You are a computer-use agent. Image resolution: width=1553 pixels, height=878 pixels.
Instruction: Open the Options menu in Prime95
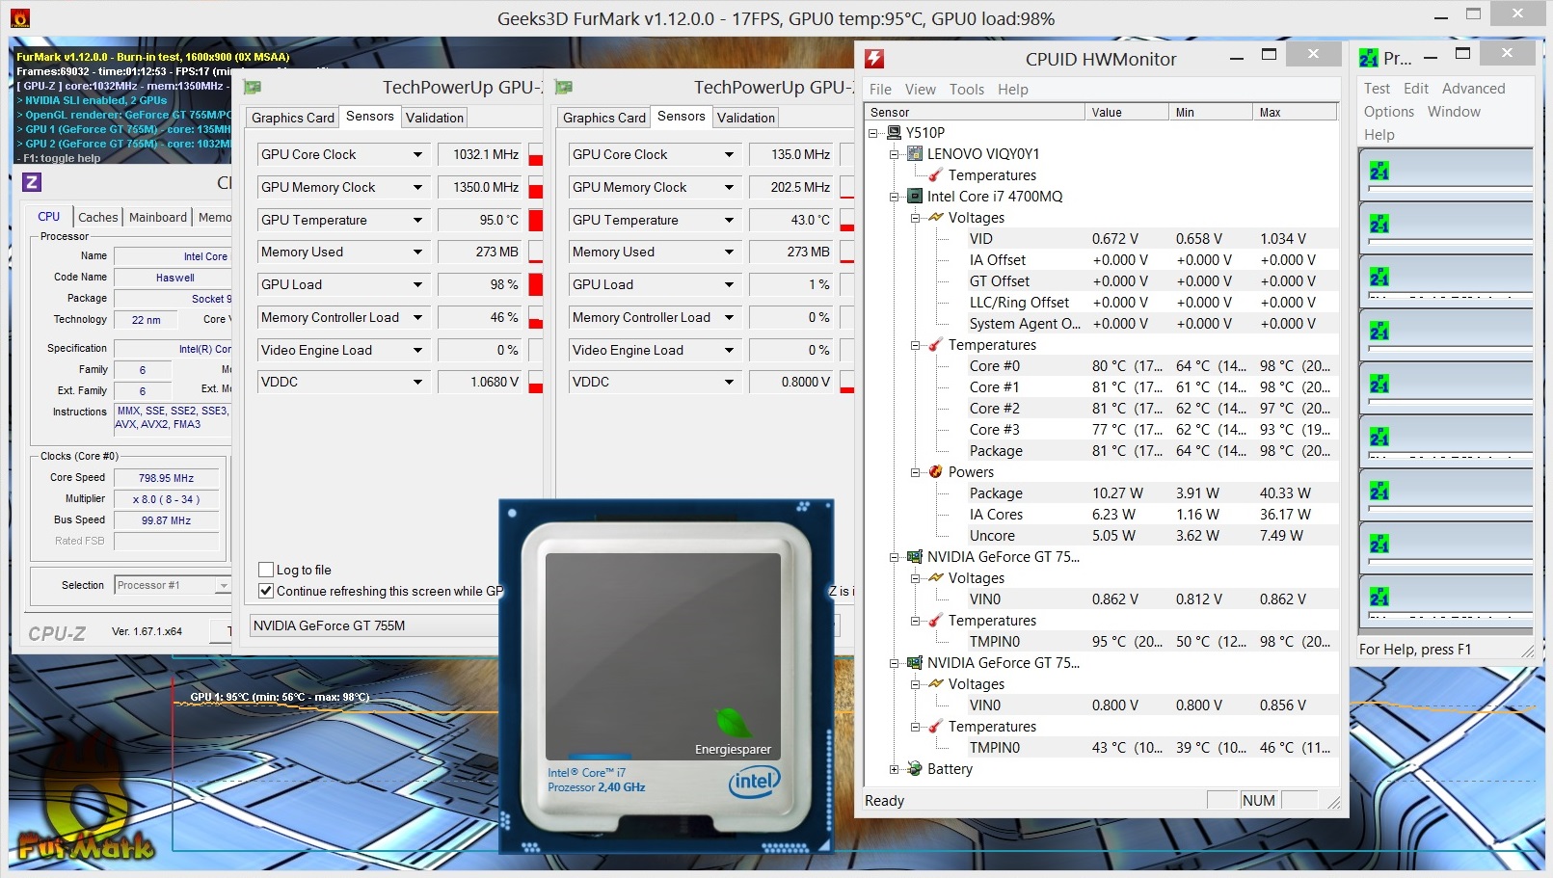point(1388,112)
